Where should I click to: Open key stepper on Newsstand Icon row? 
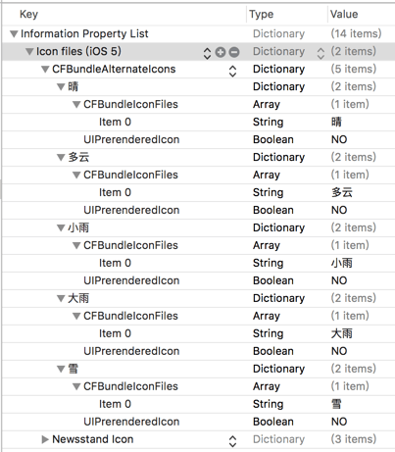[x=232, y=441]
